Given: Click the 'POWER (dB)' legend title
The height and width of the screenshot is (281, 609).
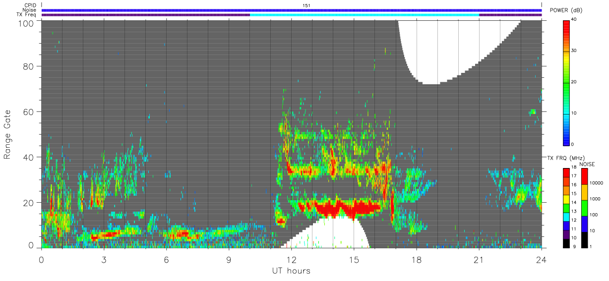Looking at the screenshot, I should [566, 10].
